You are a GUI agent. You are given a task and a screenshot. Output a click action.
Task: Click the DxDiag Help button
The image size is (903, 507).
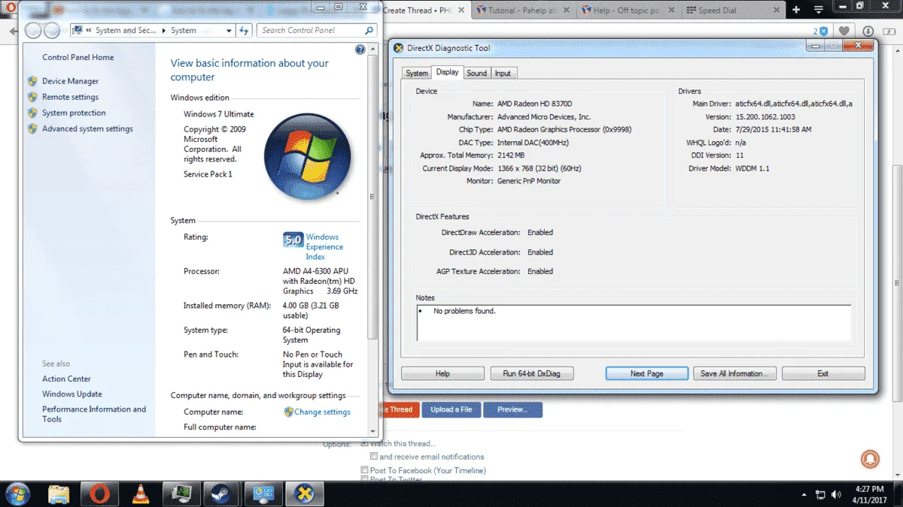tap(442, 373)
